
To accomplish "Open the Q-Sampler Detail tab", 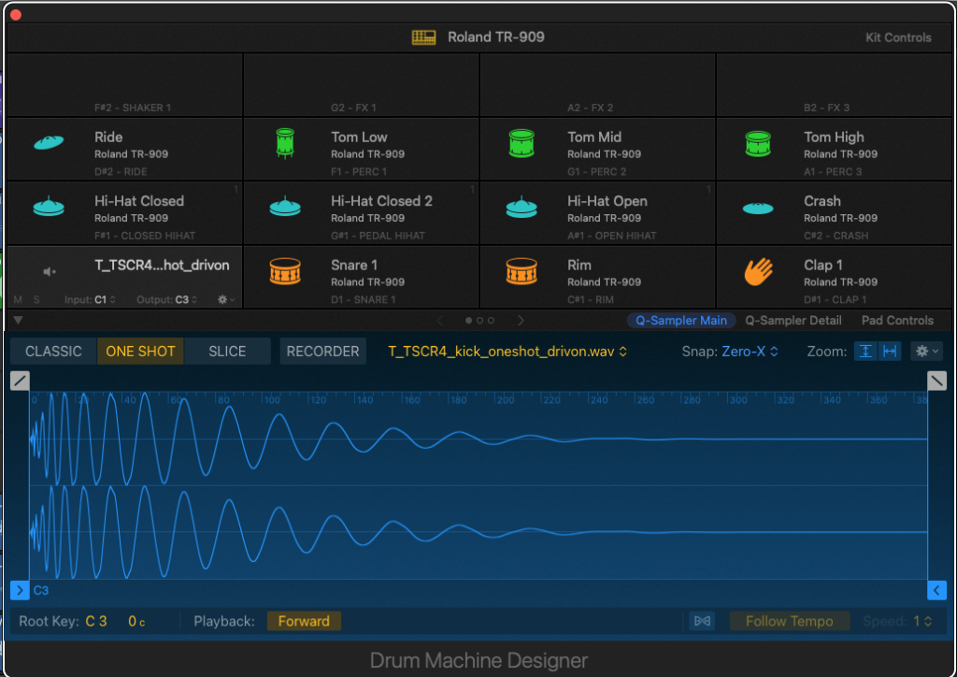I will point(793,320).
